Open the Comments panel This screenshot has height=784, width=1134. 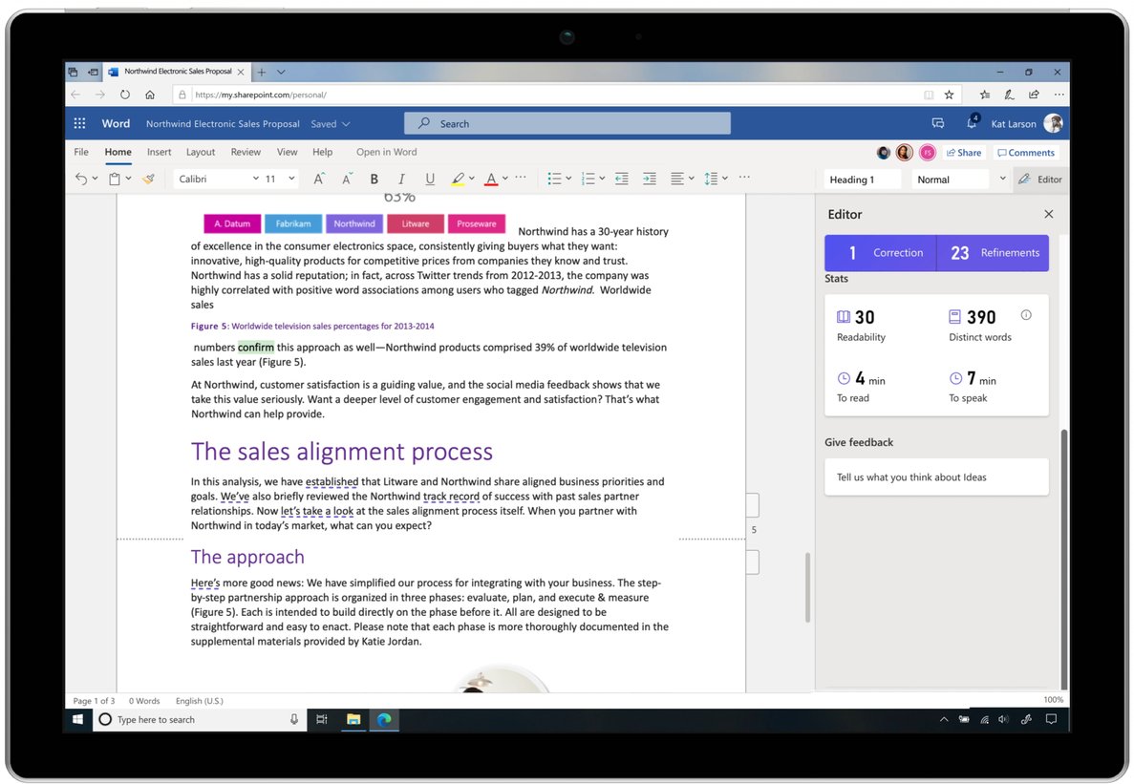coord(1025,152)
